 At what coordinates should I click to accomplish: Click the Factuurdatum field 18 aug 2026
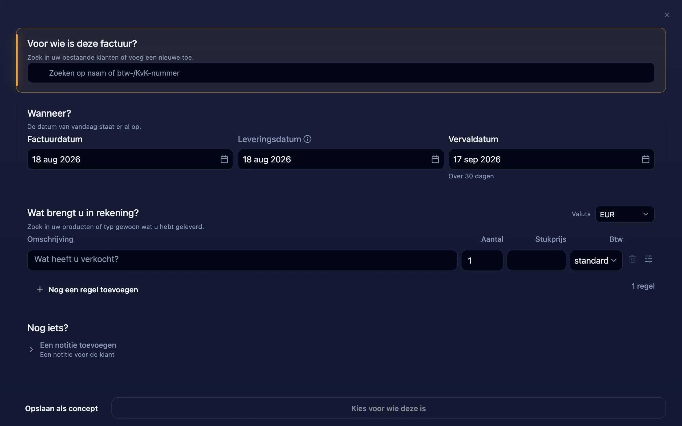[x=130, y=159]
